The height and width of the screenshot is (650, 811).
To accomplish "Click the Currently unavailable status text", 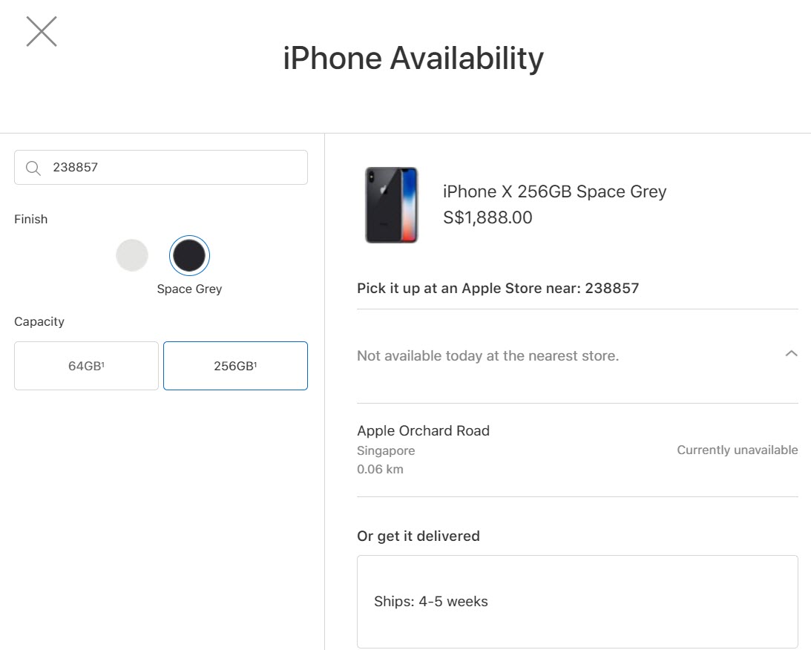I will pyautogui.click(x=737, y=450).
